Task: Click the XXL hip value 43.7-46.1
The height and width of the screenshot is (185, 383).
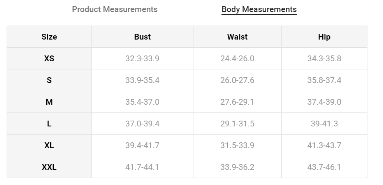Action: [324, 167]
